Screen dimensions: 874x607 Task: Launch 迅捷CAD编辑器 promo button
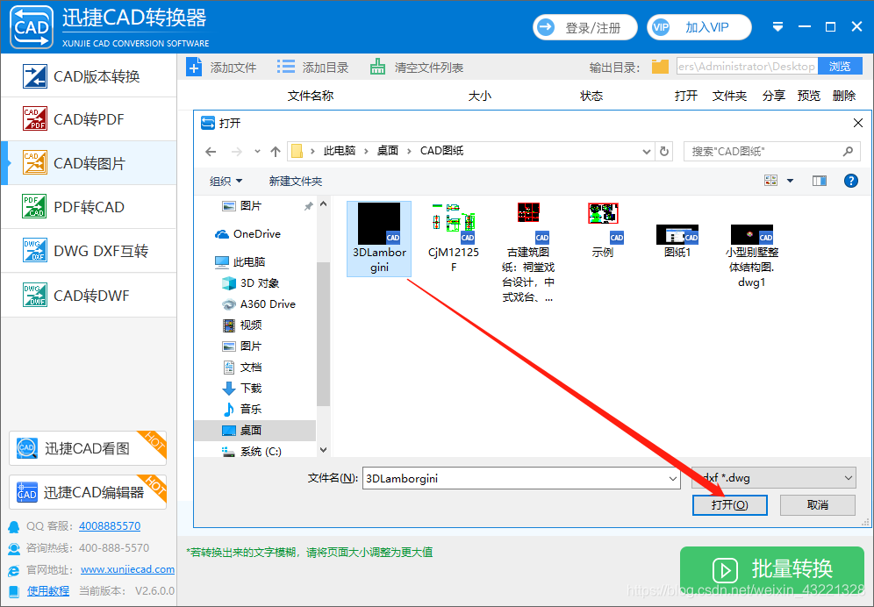(x=88, y=492)
